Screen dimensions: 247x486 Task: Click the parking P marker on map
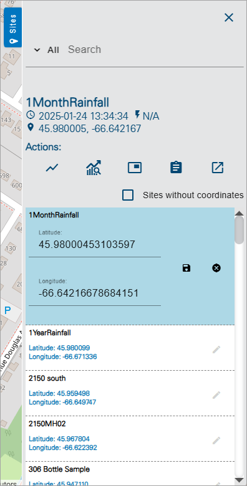pyautogui.click(x=7, y=310)
